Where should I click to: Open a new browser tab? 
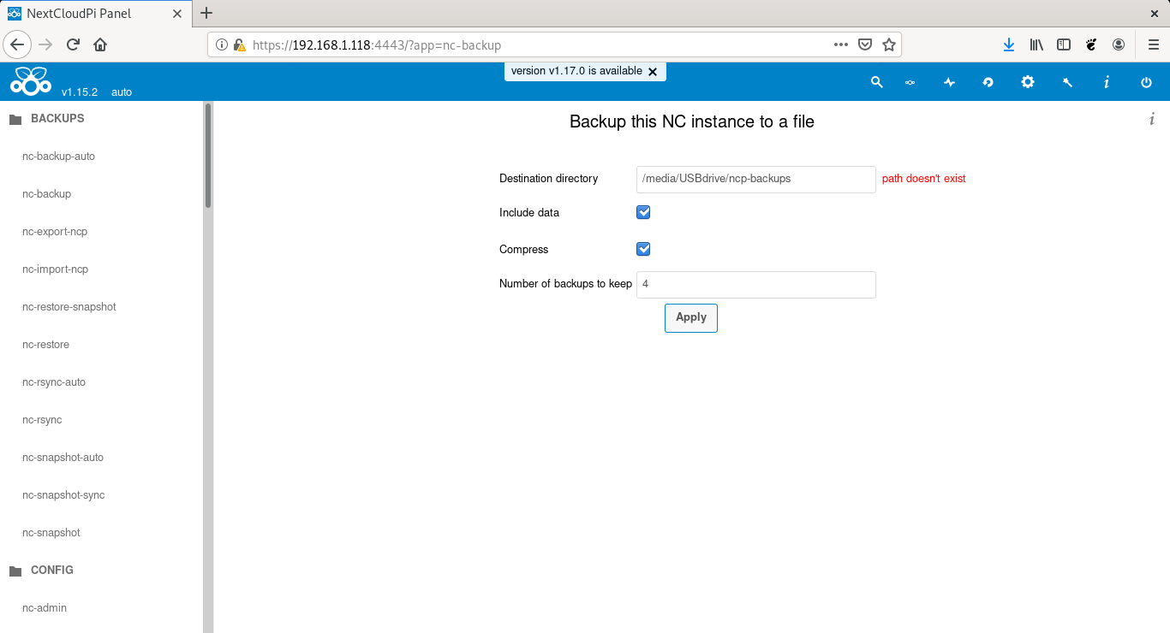206,13
